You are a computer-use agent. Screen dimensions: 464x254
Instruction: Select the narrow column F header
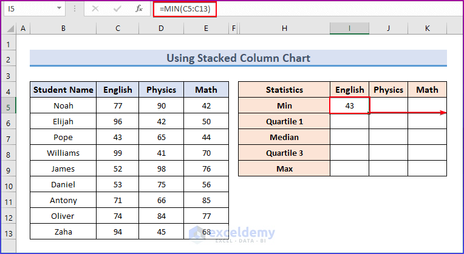233,28
